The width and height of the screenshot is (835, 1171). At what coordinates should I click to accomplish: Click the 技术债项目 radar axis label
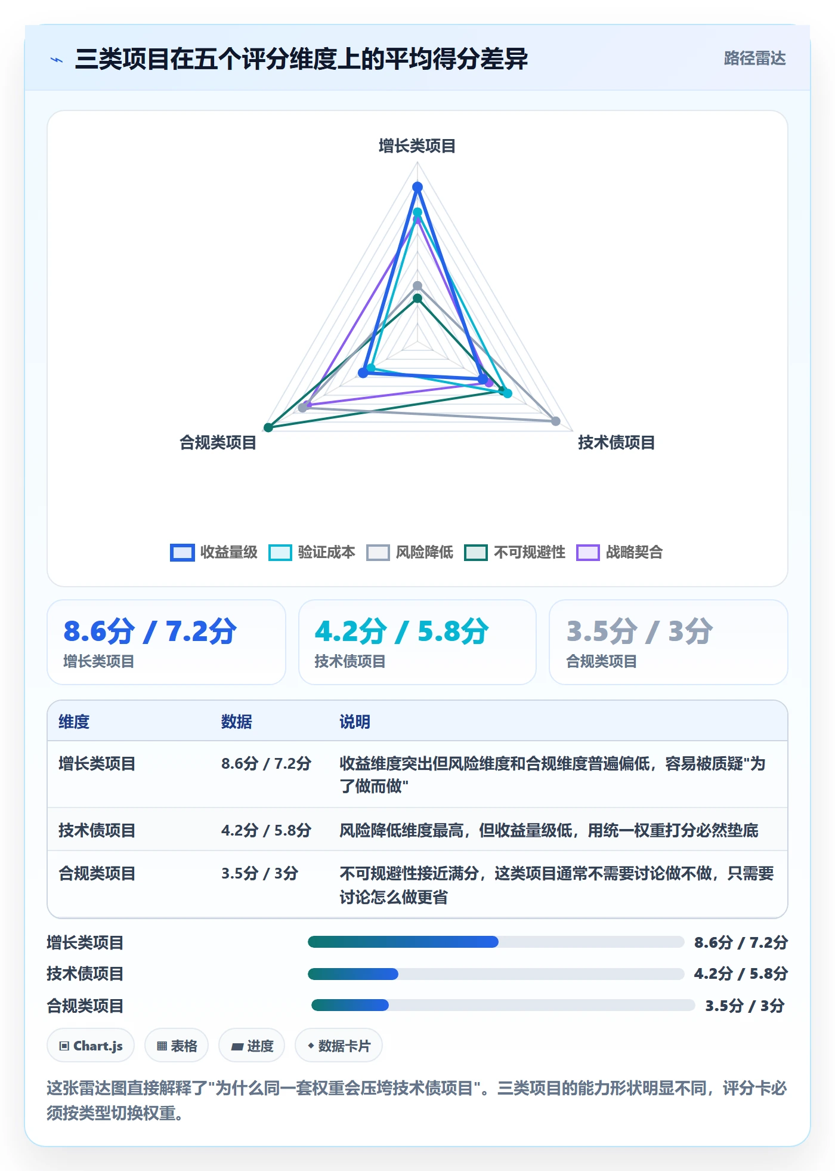(616, 442)
